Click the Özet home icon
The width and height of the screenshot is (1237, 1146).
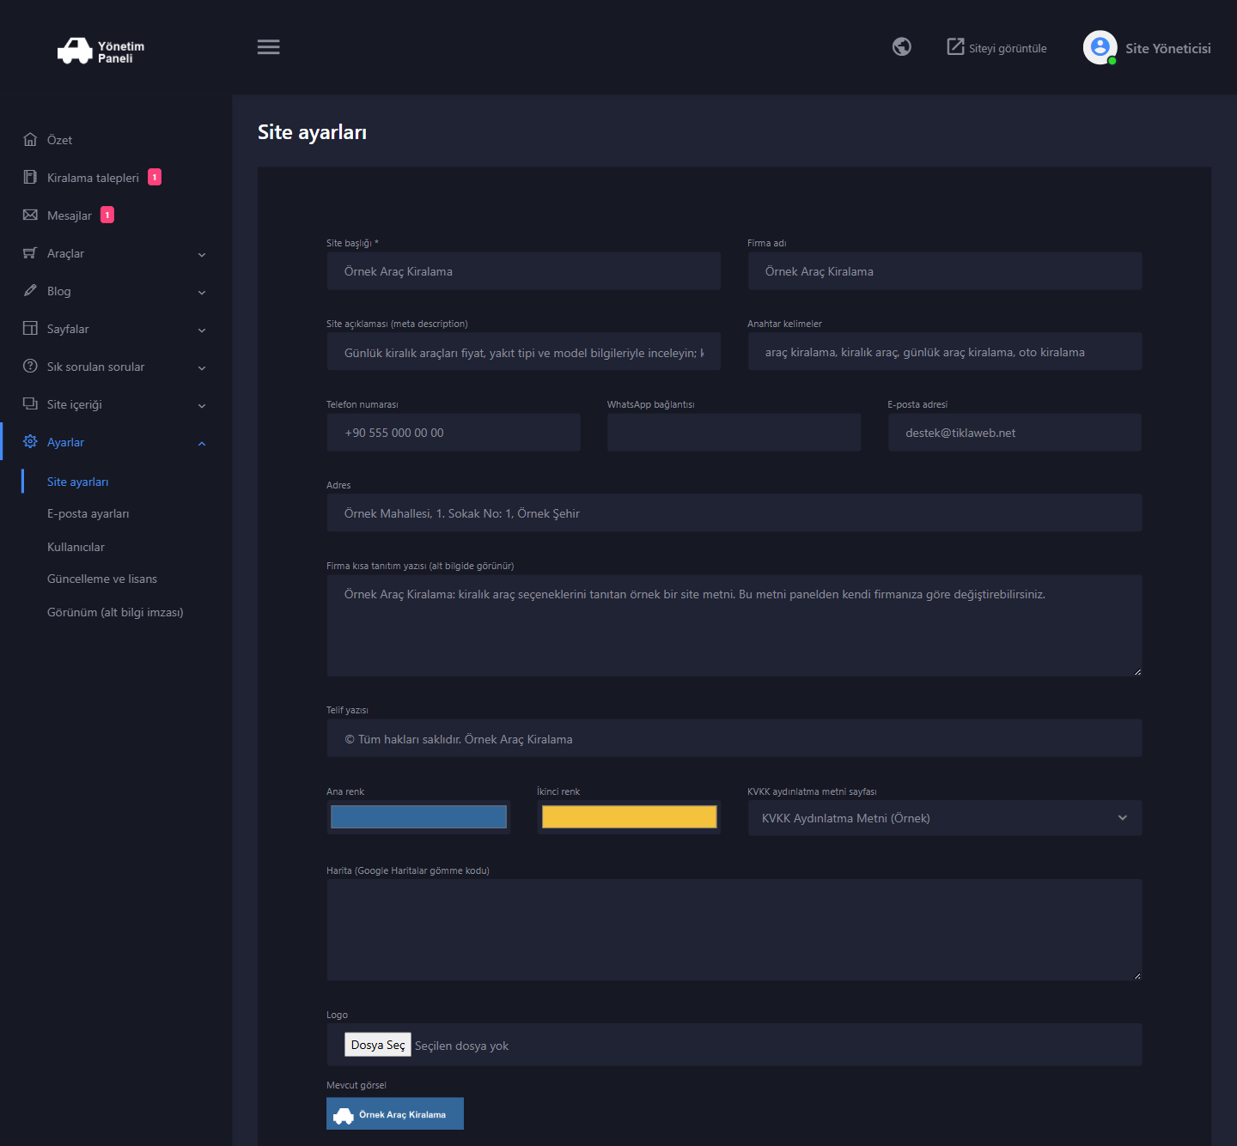(x=30, y=139)
